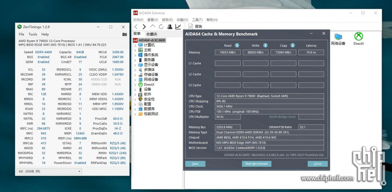Click the AIDA64 user toolbar icon
The height and width of the screenshot is (192, 392).
(170, 26)
